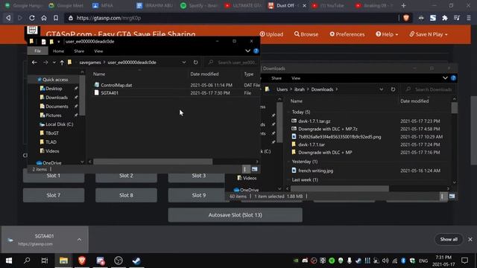Choose Slot 7 save button

[x=54, y=195]
